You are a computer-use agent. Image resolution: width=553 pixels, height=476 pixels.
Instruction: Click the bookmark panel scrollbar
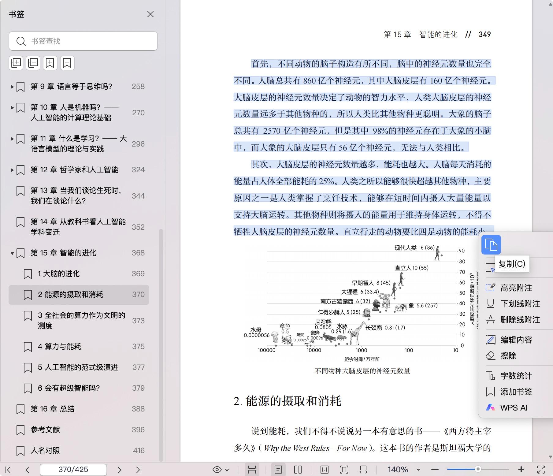pos(161,345)
